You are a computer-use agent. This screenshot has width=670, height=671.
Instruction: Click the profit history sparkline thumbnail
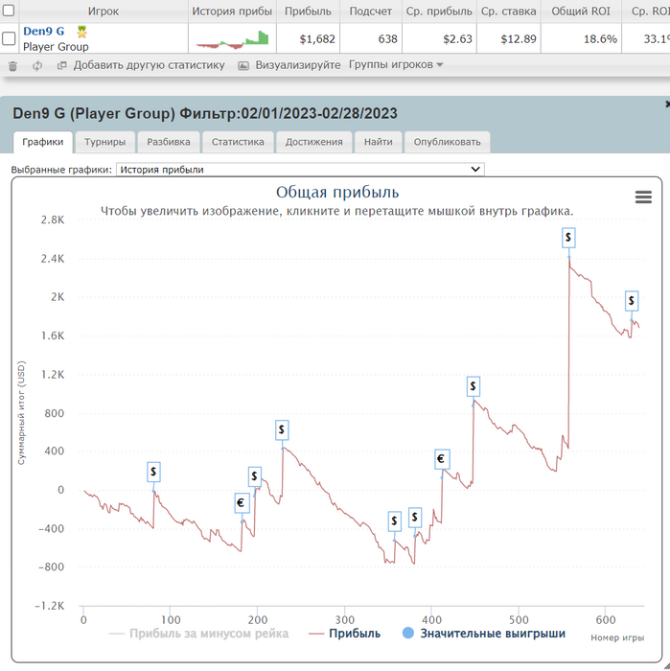pyautogui.click(x=232, y=39)
